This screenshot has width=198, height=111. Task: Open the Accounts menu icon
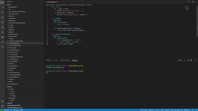click(x=2, y=101)
